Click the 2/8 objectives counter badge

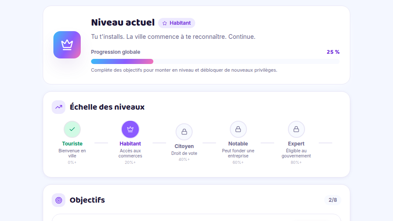333,200
